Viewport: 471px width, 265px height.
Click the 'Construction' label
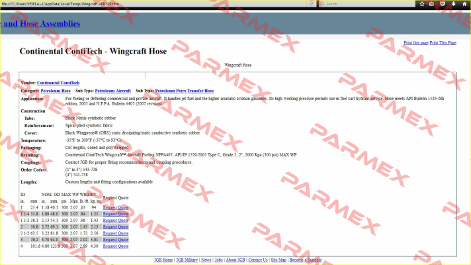pyautogui.click(x=33, y=111)
